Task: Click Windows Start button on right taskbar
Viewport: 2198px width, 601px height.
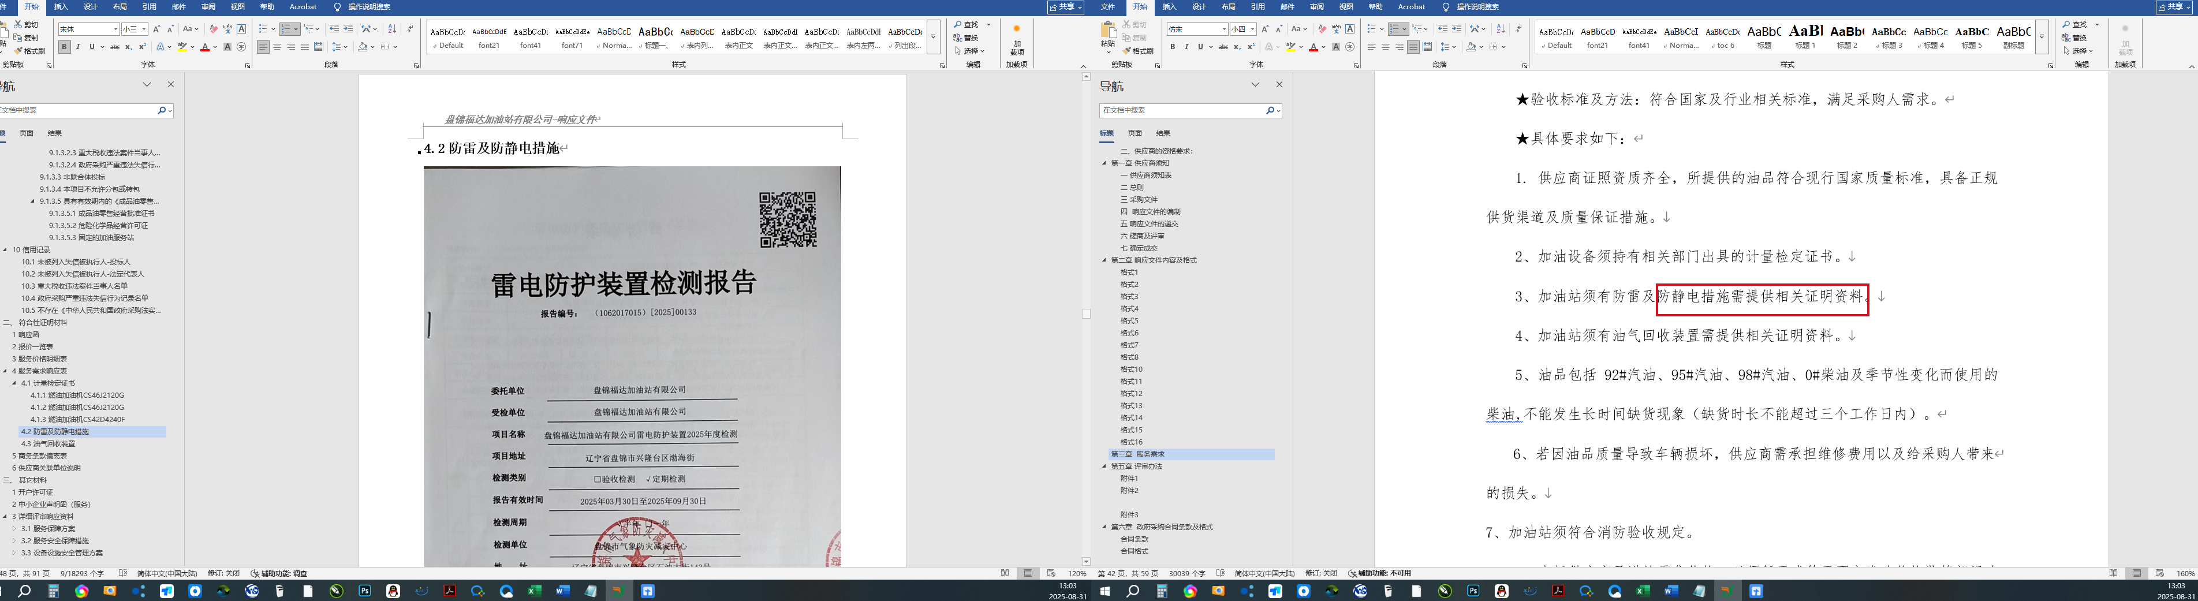Action: click(1105, 591)
